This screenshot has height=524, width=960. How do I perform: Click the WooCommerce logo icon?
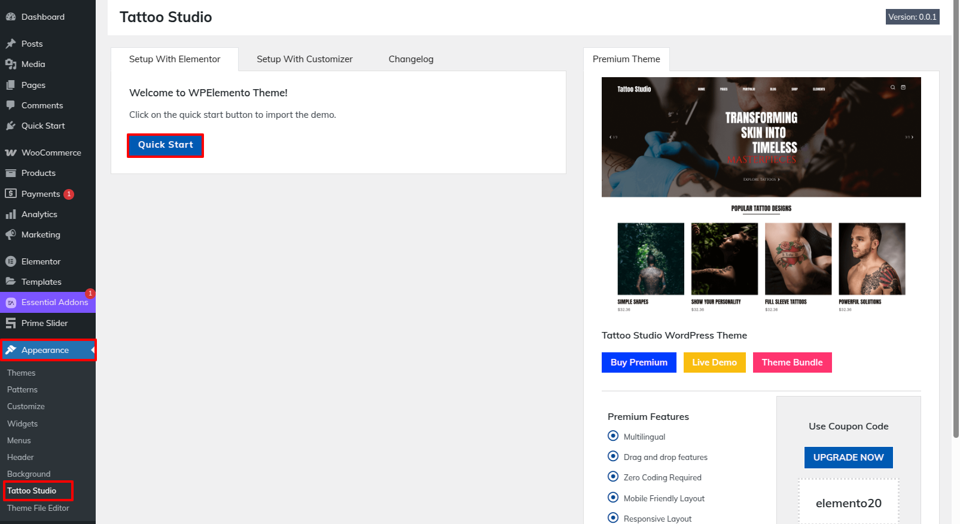pos(11,153)
